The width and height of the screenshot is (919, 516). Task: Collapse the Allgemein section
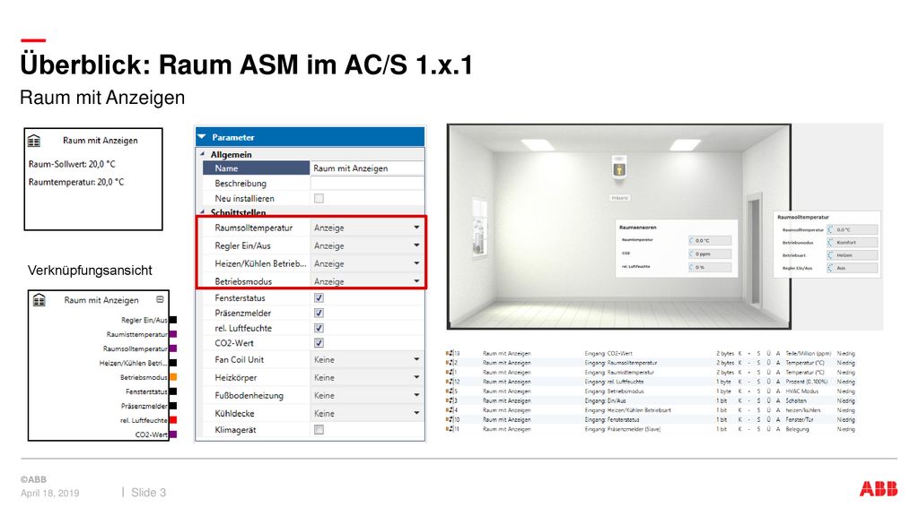[203, 154]
